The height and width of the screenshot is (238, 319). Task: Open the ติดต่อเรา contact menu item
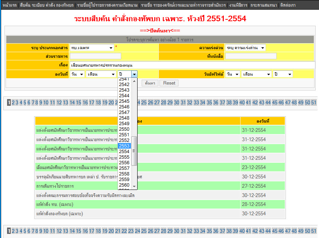tap(288, 5)
